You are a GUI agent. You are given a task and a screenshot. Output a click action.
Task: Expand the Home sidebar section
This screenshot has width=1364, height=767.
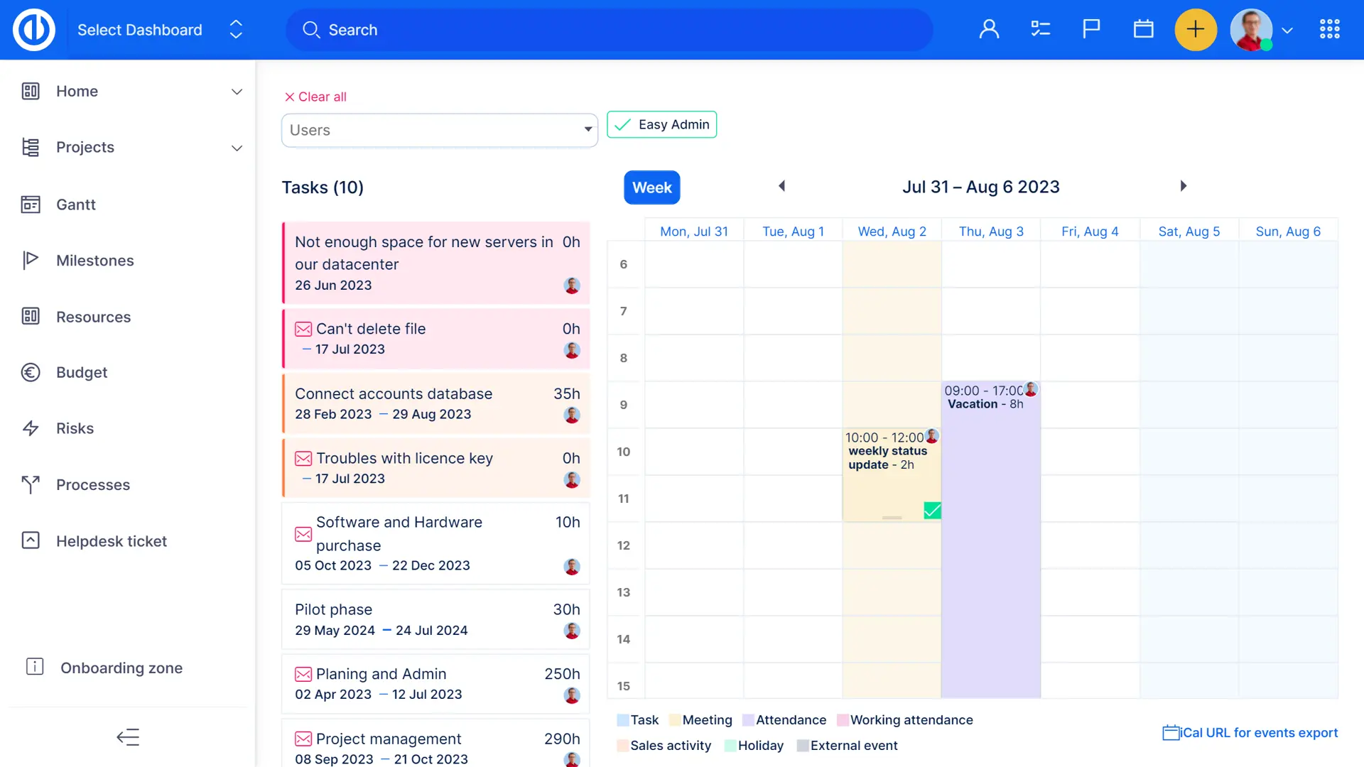click(237, 92)
